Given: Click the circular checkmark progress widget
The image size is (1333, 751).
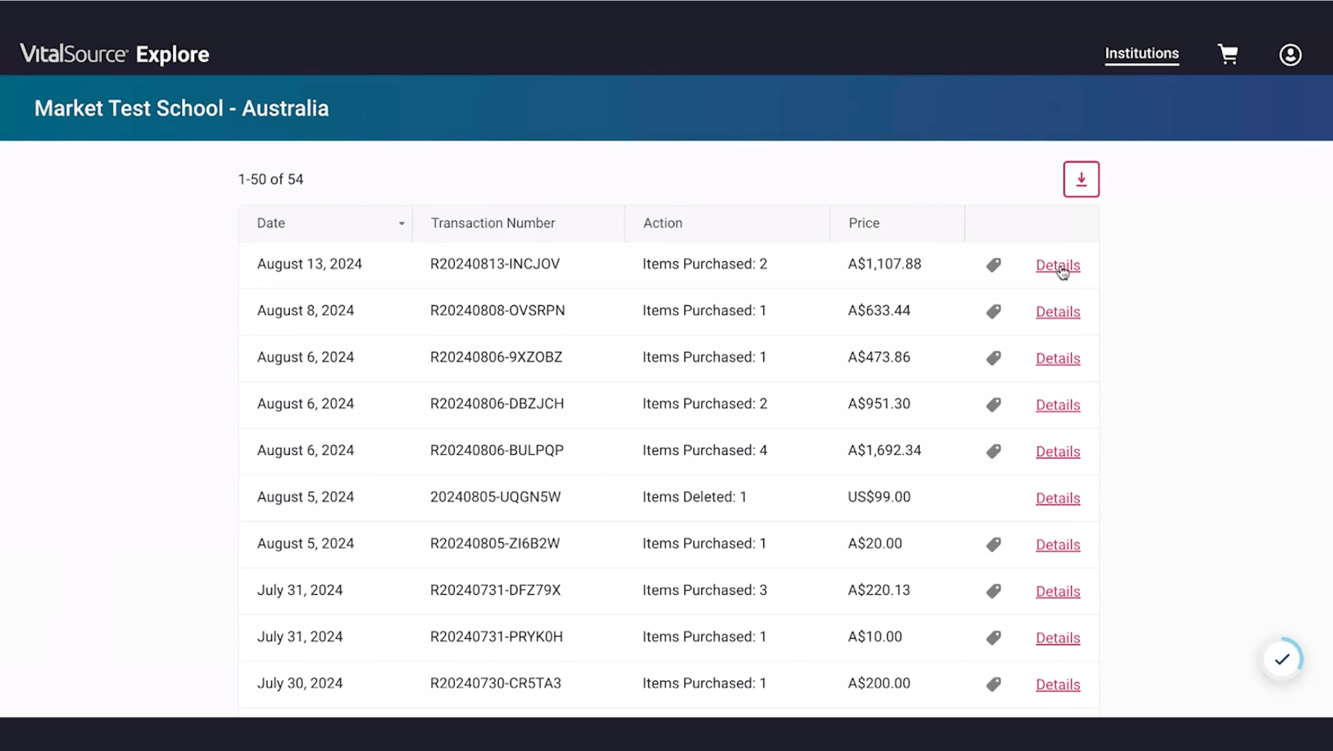Looking at the screenshot, I should coord(1282,659).
